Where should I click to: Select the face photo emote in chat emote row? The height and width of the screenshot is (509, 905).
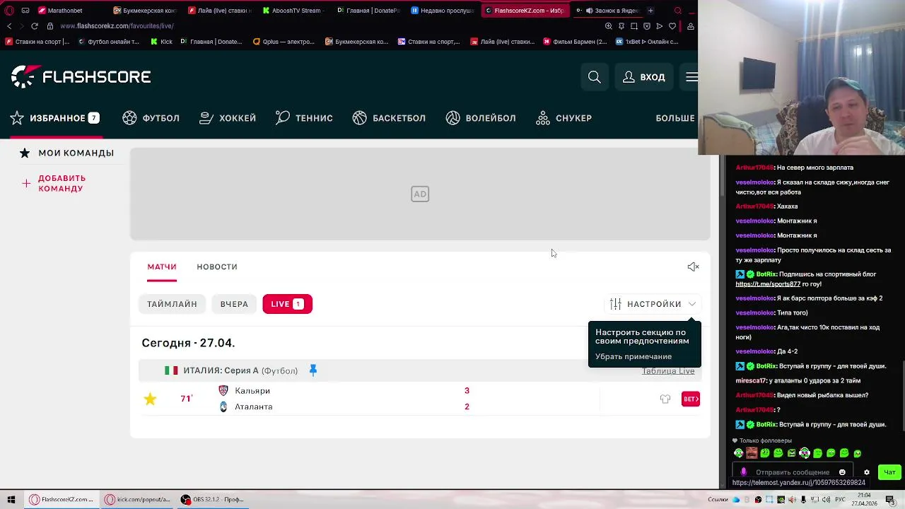(x=752, y=453)
